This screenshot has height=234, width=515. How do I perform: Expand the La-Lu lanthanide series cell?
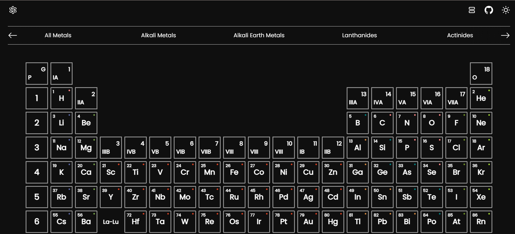111,222
